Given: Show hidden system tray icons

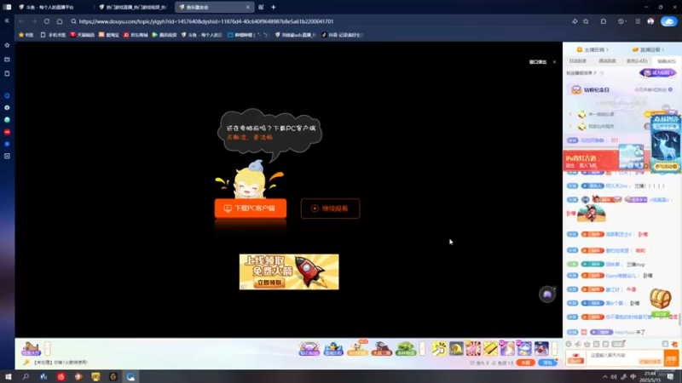Looking at the screenshot, I should click(x=605, y=377).
